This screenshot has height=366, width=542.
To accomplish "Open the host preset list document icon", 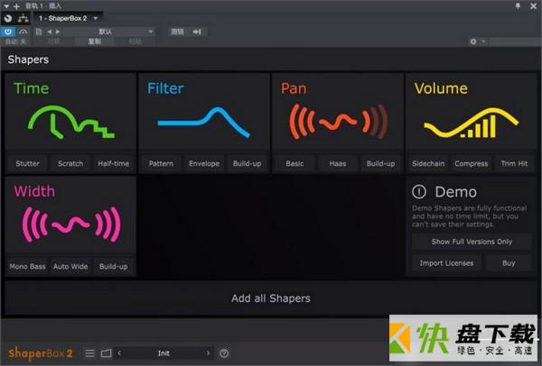I will [39, 32].
